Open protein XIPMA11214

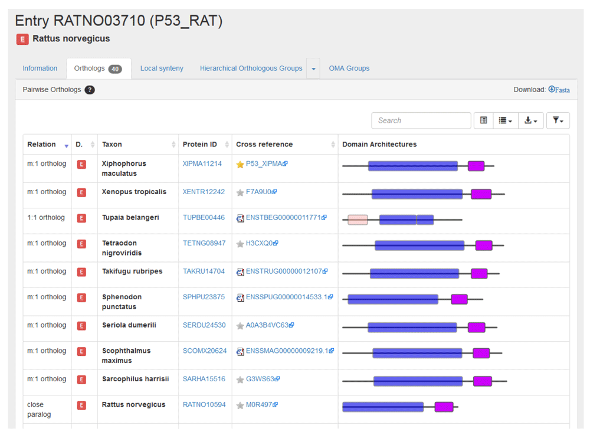(x=202, y=163)
